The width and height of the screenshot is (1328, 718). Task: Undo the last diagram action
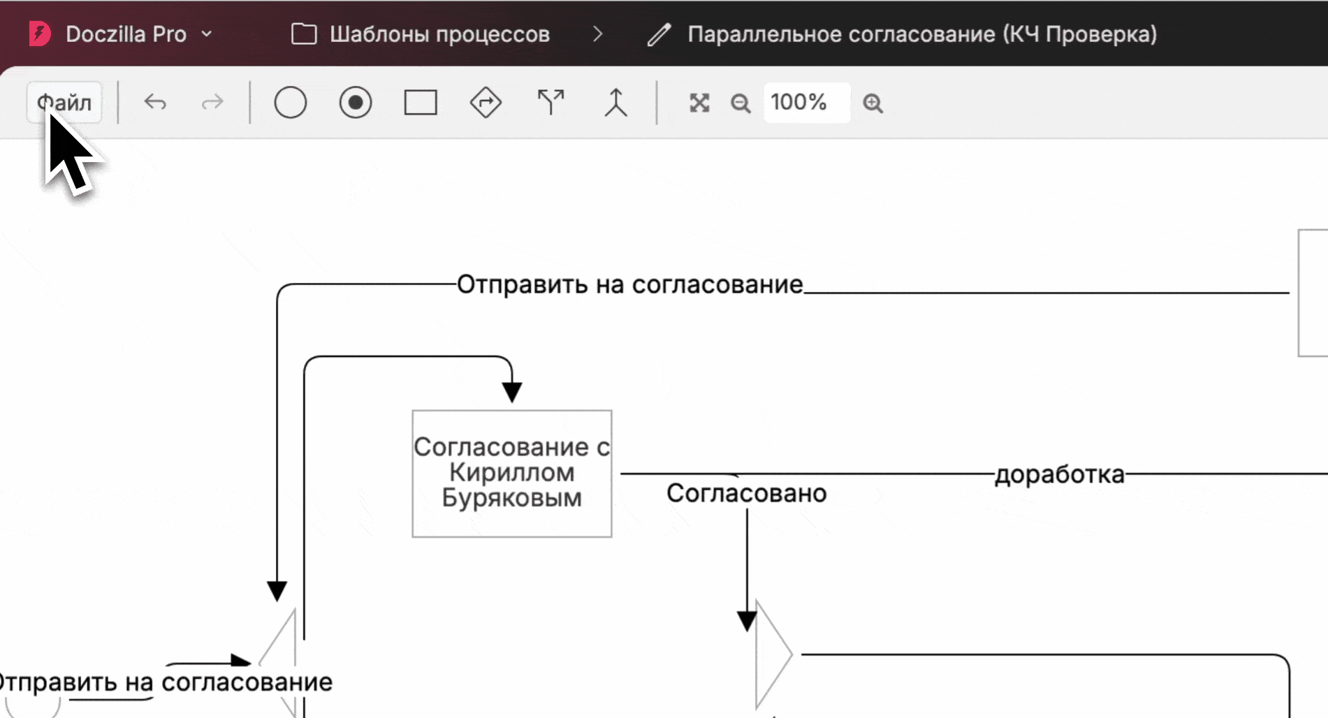pos(155,103)
